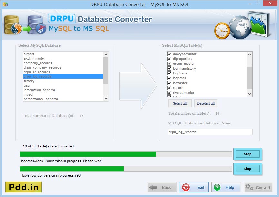279x197 pixels.
Task: Click the globe icon in the banner
Action: pos(240,27)
